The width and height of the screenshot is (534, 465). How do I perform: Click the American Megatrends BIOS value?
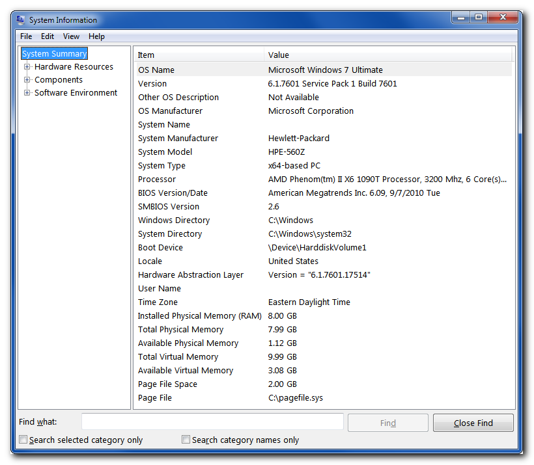(354, 193)
